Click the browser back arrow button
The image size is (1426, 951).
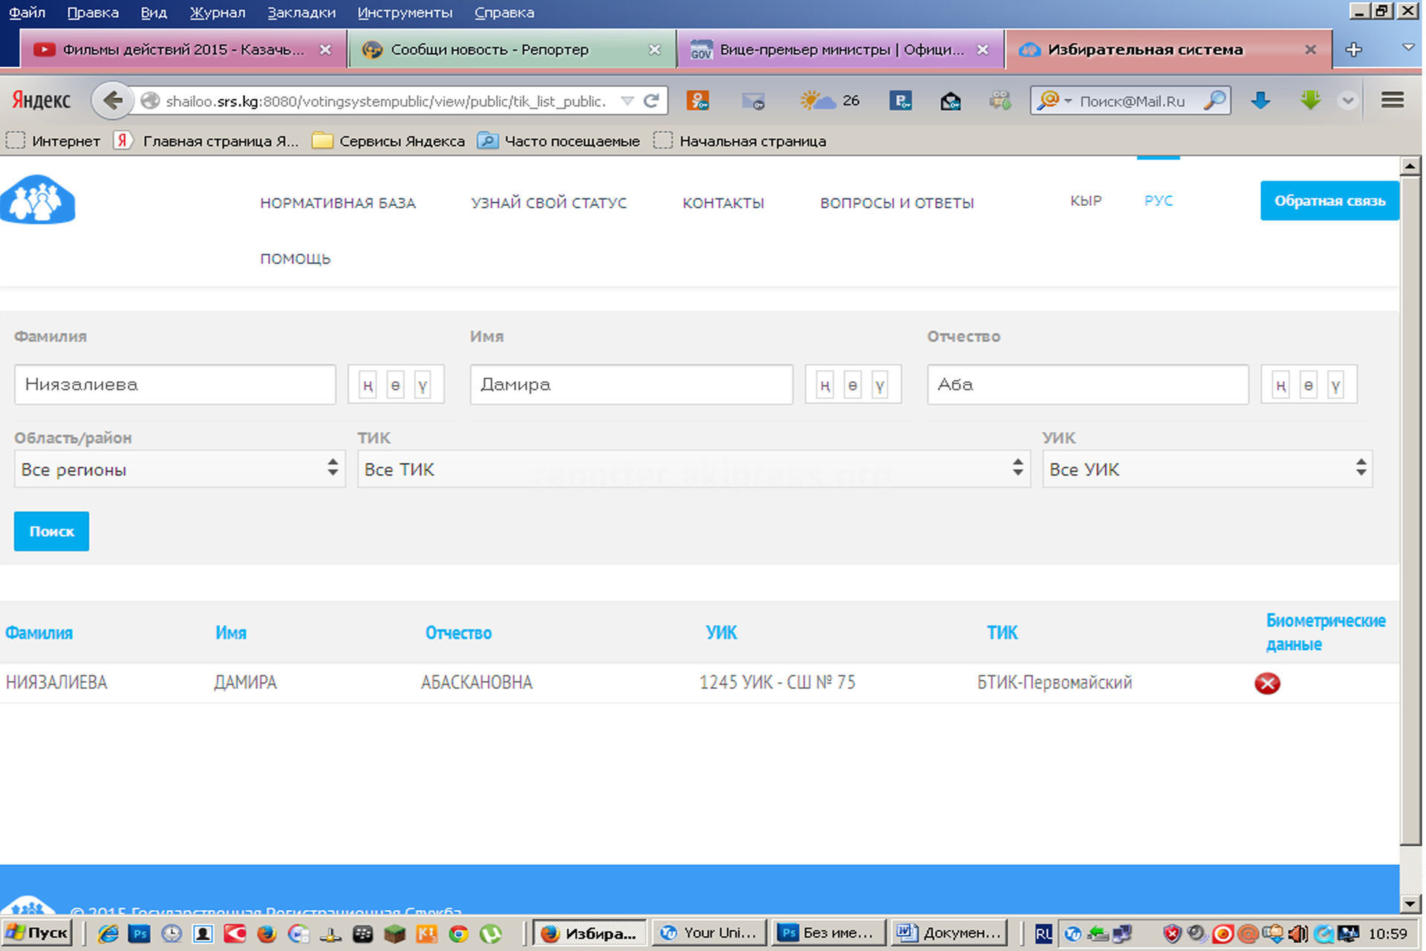112,100
